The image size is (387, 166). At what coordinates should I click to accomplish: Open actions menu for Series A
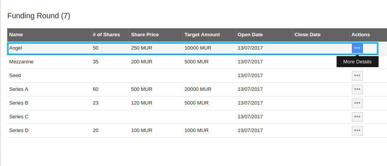(357, 89)
